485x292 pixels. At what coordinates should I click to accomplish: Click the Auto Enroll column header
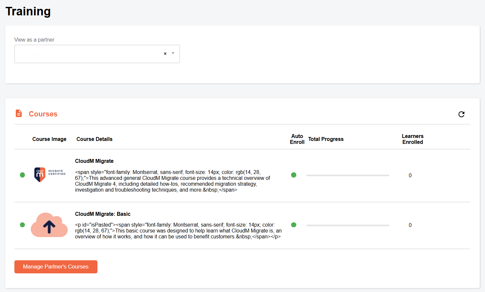coord(297,139)
